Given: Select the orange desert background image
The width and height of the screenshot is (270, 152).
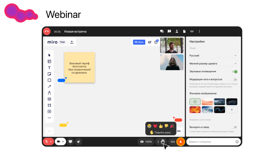Looking at the screenshot, I should pos(207,102).
